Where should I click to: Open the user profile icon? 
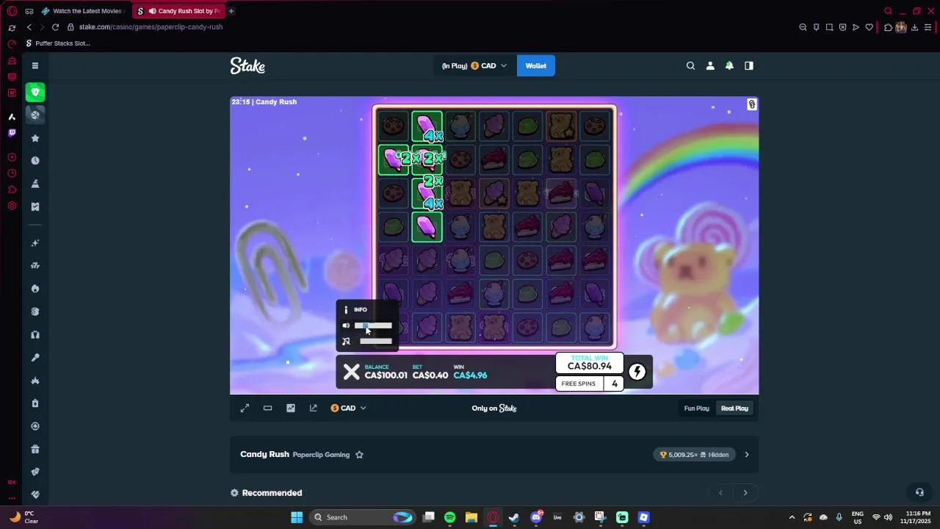coord(710,65)
